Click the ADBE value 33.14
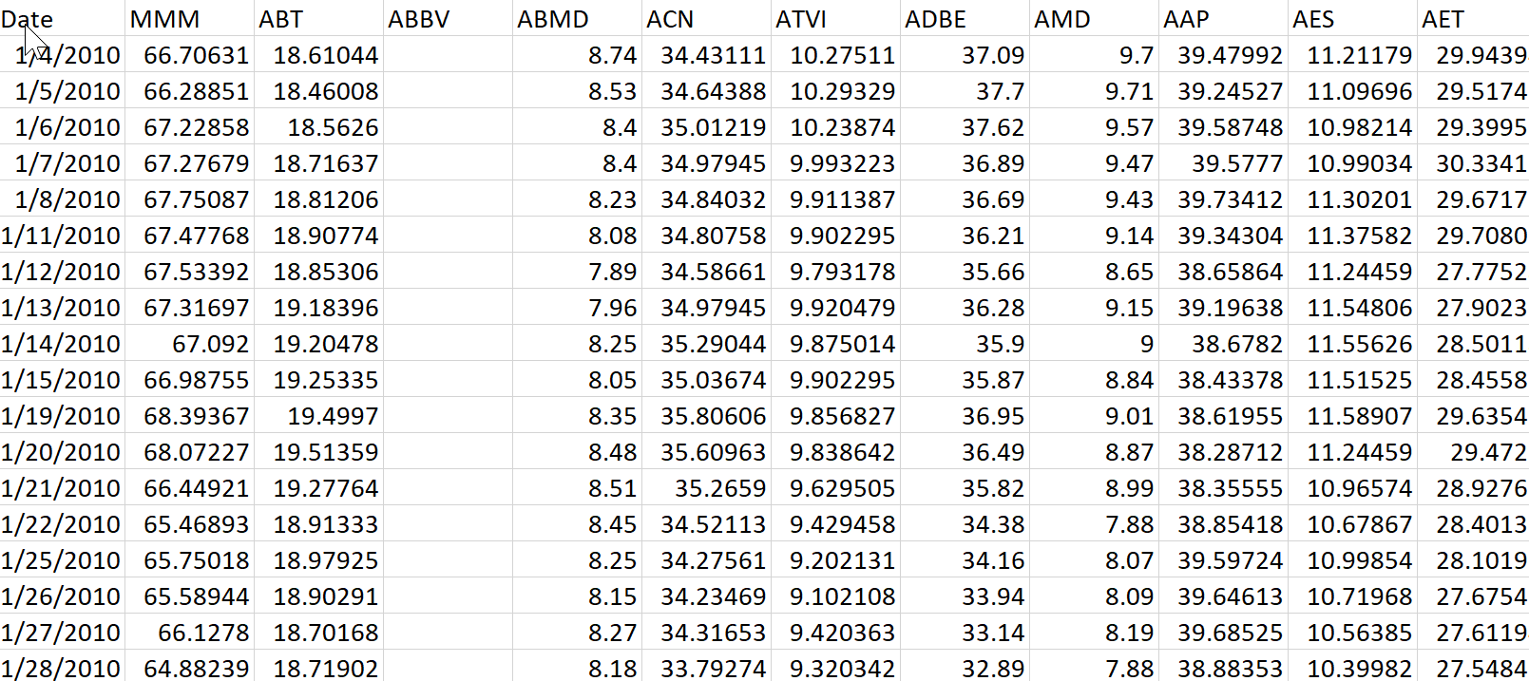 click(x=965, y=633)
